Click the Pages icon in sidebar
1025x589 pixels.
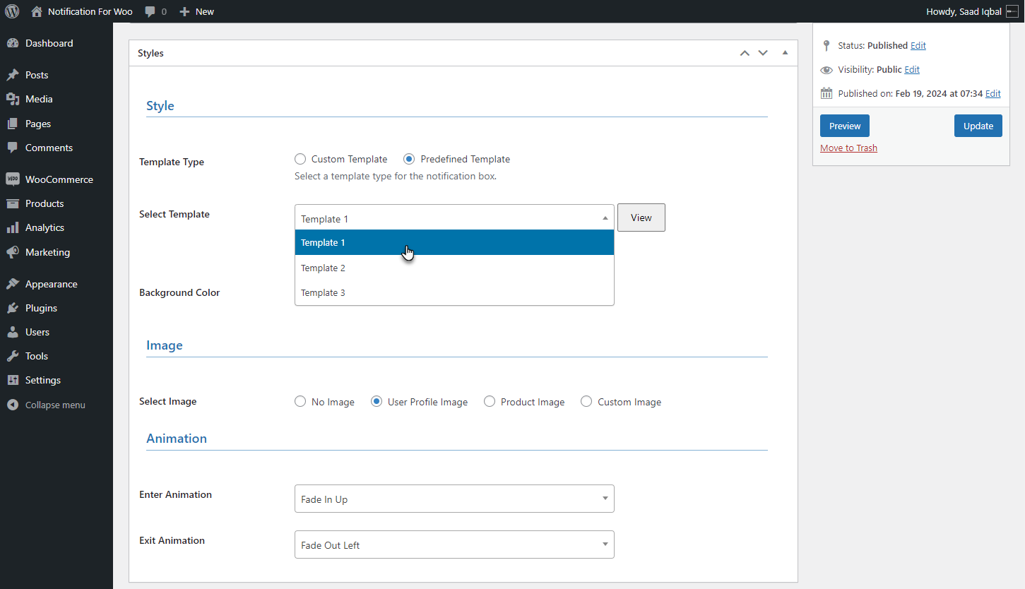tap(13, 124)
